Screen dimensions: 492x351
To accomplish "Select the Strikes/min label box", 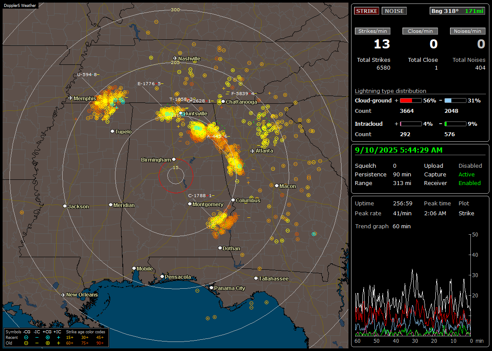I will click(372, 31).
